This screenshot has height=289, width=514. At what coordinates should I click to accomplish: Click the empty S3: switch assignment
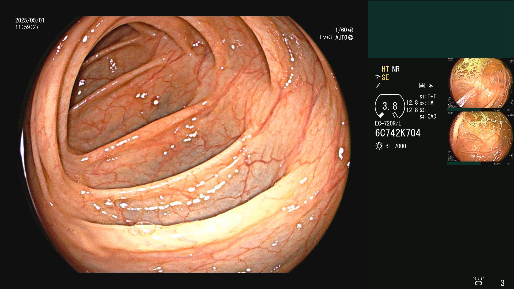[423, 110]
